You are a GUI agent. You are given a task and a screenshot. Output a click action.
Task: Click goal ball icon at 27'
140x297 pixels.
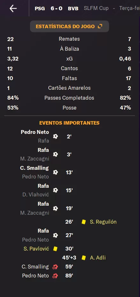[x=55, y=235]
